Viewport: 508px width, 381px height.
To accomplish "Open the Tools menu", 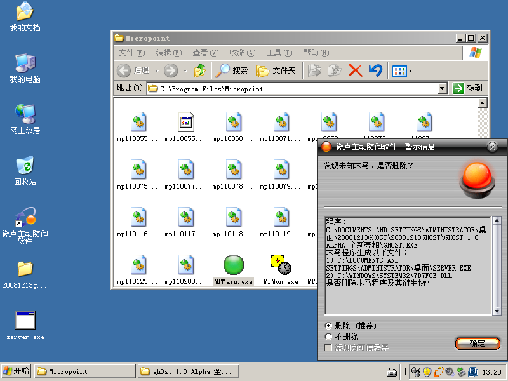I will pos(279,53).
